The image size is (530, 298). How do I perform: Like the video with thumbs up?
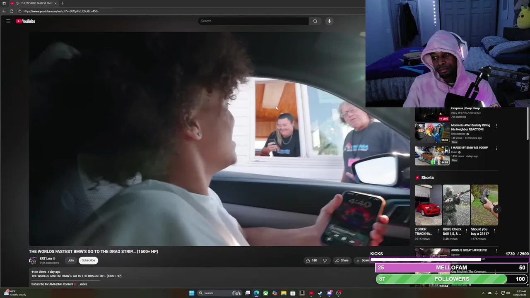pos(311,260)
